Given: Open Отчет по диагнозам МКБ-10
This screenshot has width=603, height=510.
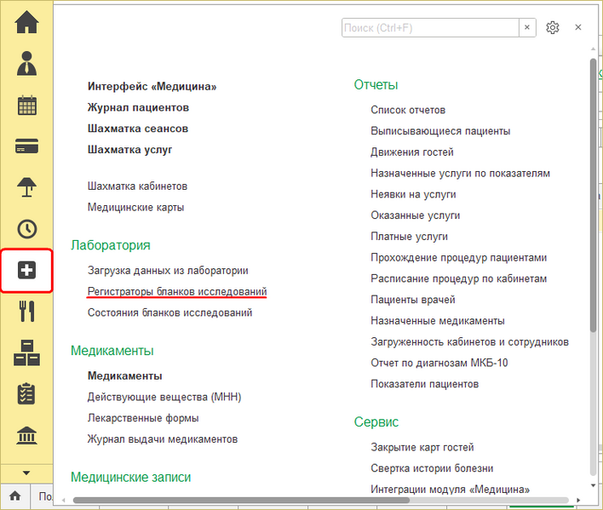Looking at the screenshot, I should coord(439,363).
